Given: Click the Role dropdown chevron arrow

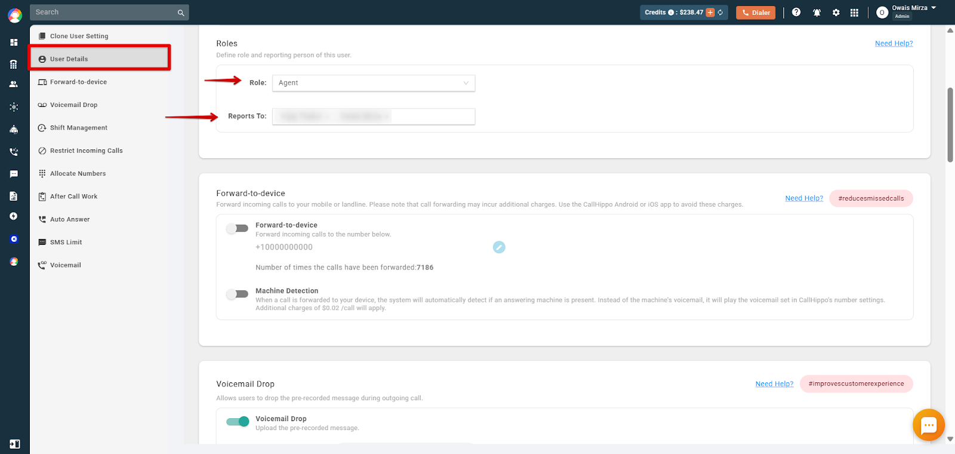Looking at the screenshot, I should click(x=466, y=83).
